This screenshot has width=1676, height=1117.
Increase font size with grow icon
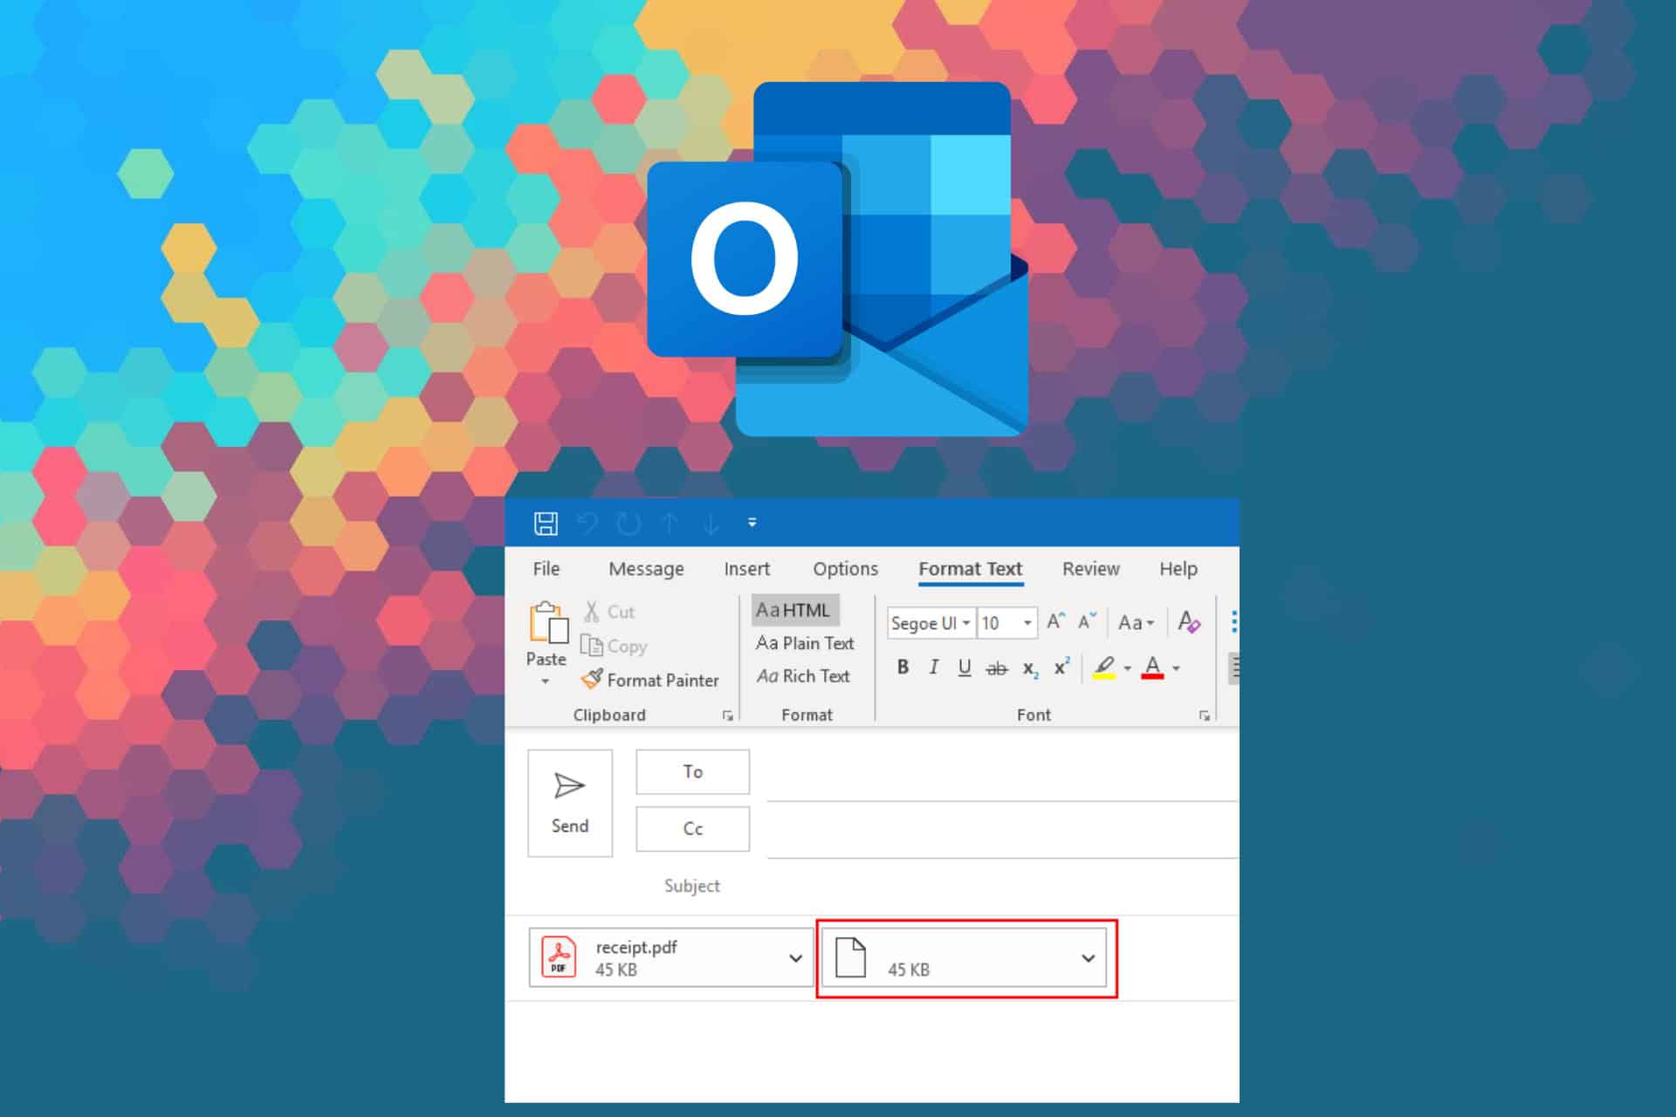pyautogui.click(x=1055, y=622)
